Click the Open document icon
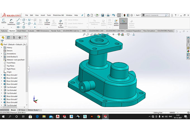Viewport: 190px width, 130px height. click(97, 15)
